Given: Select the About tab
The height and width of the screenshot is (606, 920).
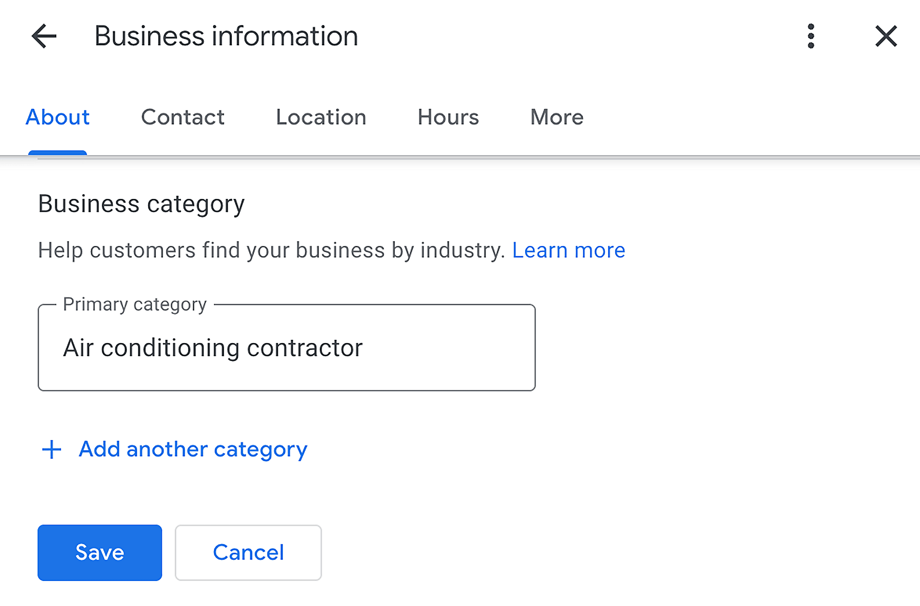Looking at the screenshot, I should [x=57, y=117].
